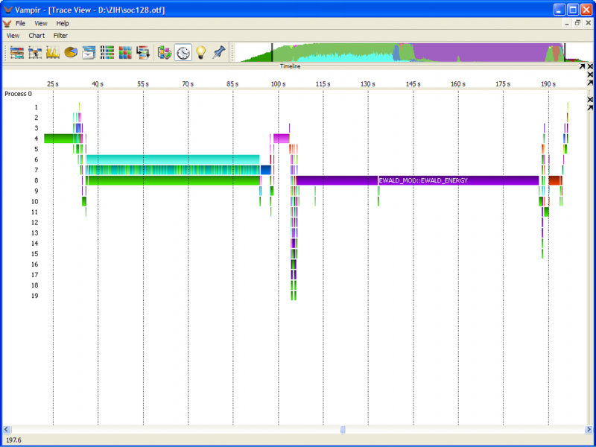Click the 145 s time axis label

click(413, 84)
